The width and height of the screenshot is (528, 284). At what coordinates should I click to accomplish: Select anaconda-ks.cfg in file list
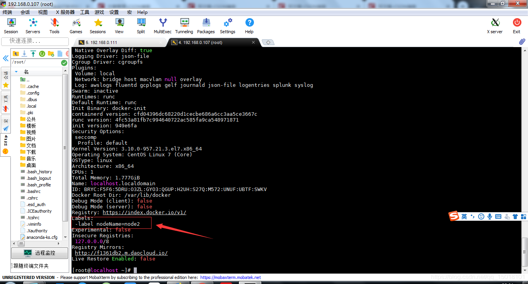click(42, 237)
